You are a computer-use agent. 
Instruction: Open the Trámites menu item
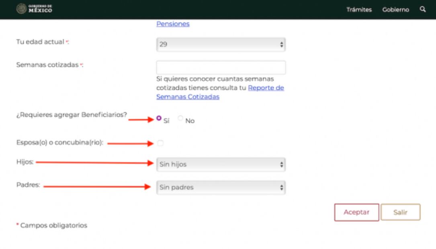(359, 10)
